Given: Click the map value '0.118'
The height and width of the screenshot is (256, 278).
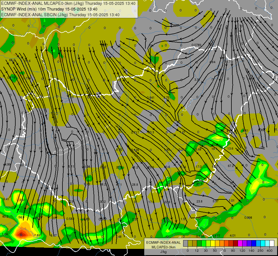Looking at the screenshot, I should 200,236.
